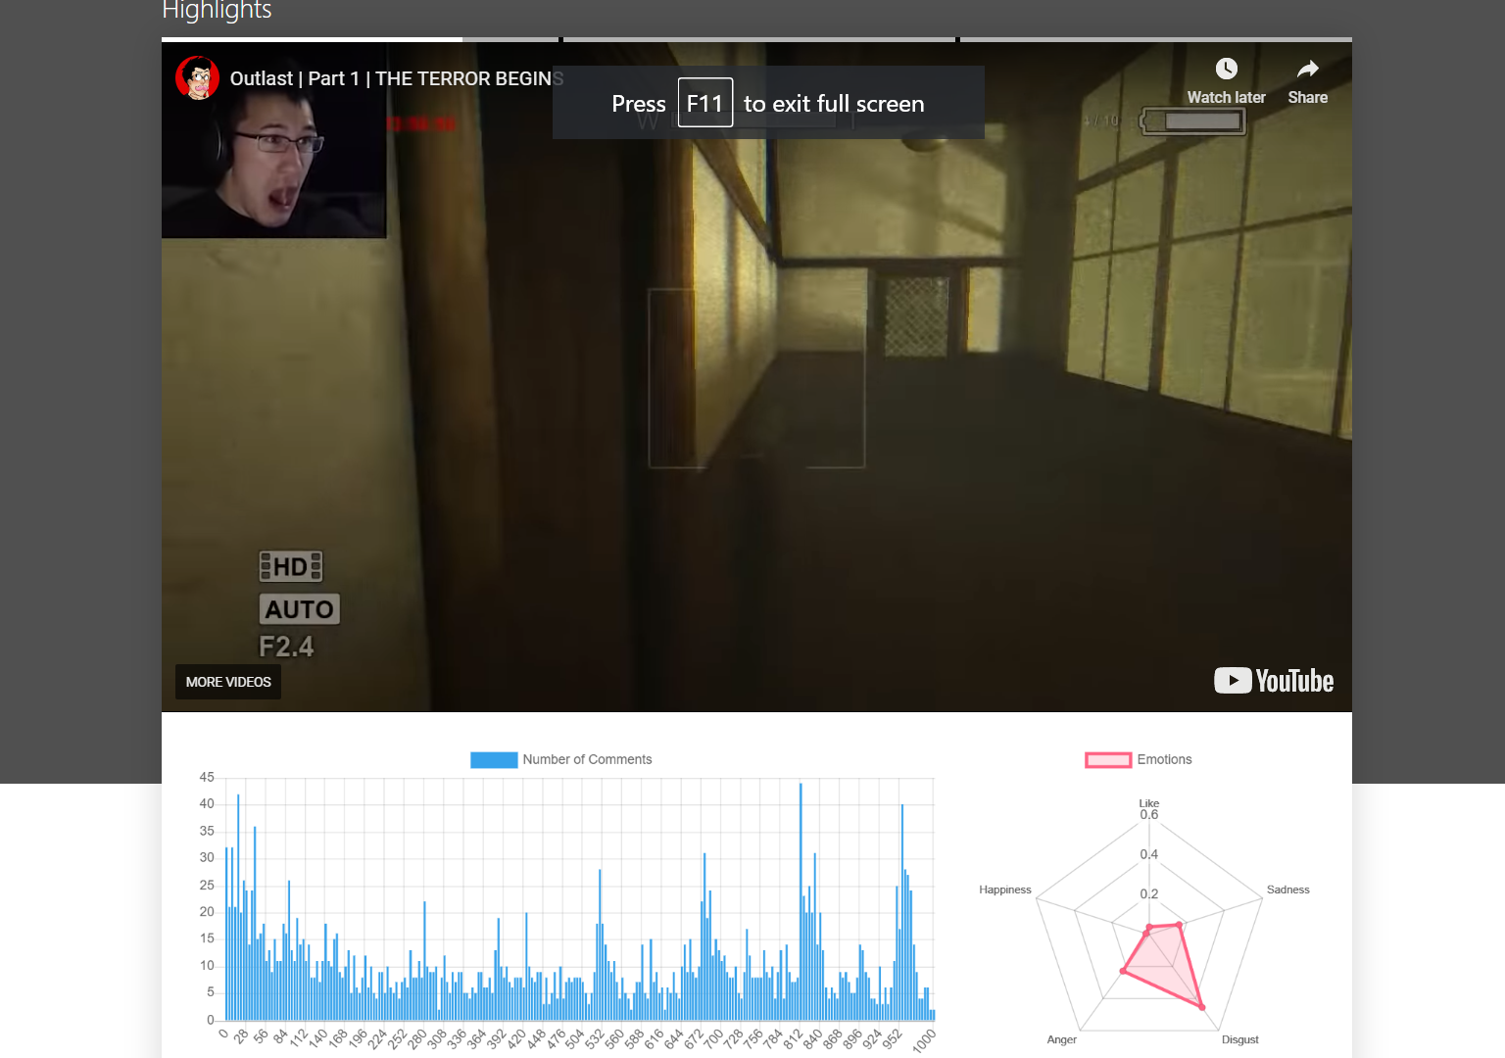Click the Highlights heading

click(217, 11)
